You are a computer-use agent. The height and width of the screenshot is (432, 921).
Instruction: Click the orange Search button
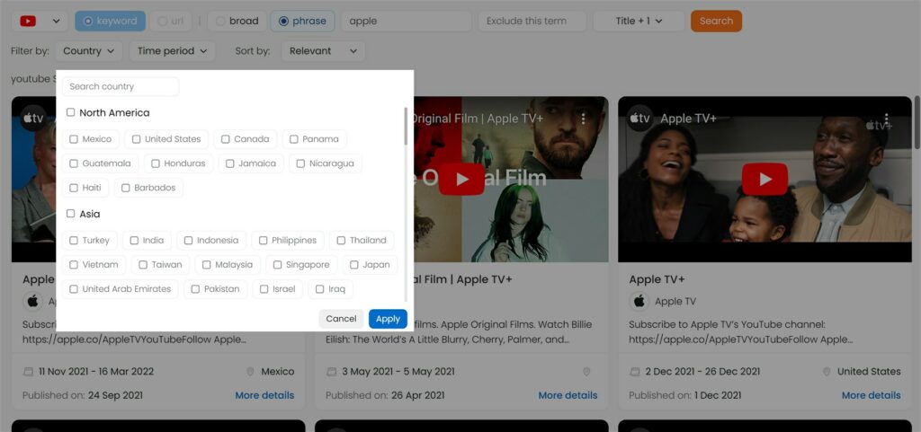coord(716,21)
